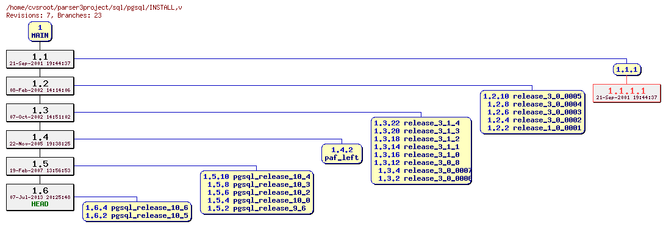Open branch 1.1.1 node
The image size is (666, 227).
coord(627,69)
